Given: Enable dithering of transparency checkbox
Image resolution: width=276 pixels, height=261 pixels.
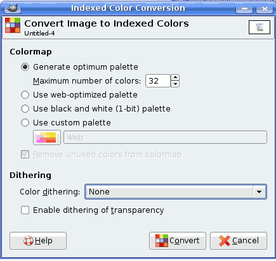Looking at the screenshot, I should pos(25,210).
